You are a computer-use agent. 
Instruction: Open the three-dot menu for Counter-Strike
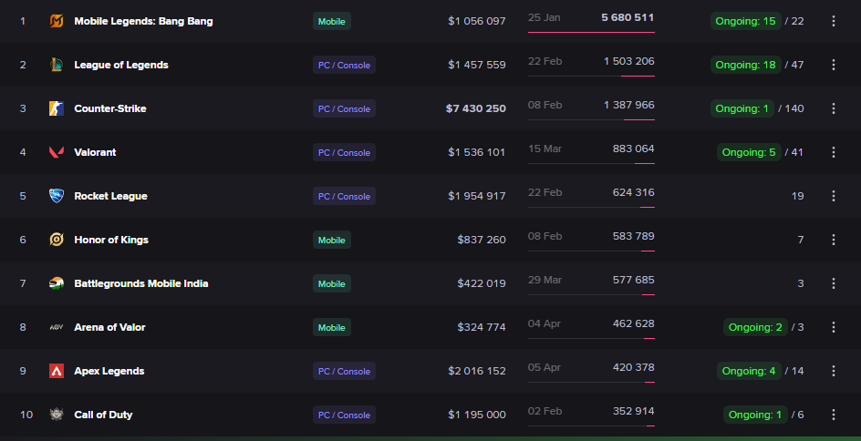833,108
